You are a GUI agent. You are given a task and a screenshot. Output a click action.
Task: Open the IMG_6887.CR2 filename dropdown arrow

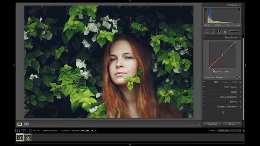96,131
